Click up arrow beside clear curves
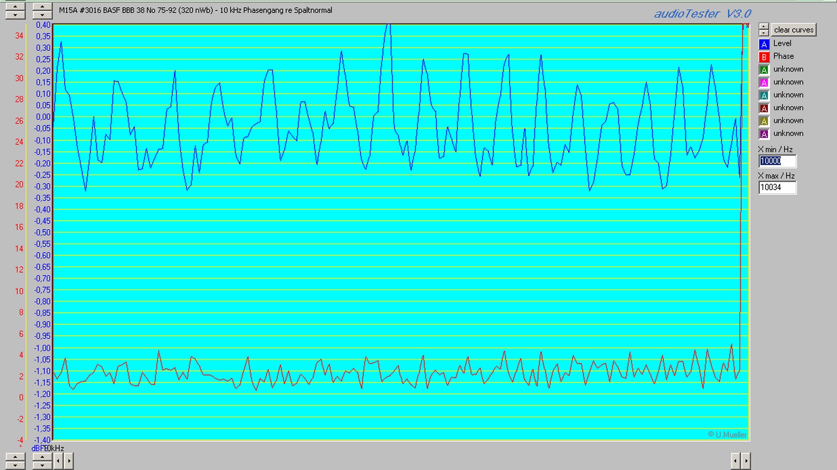 tap(763, 27)
